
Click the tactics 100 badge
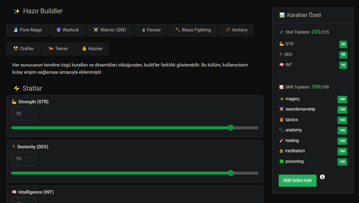(342, 120)
